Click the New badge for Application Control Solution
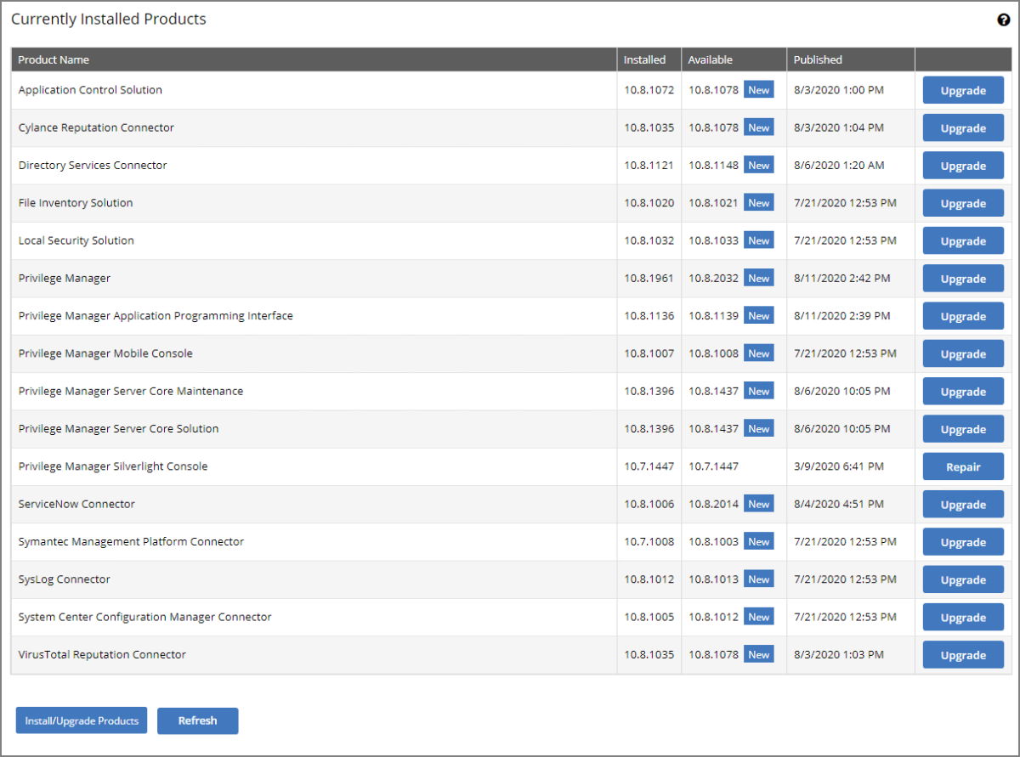The width and height of the screenshot is (1020, 757). (x=758, y=90)
